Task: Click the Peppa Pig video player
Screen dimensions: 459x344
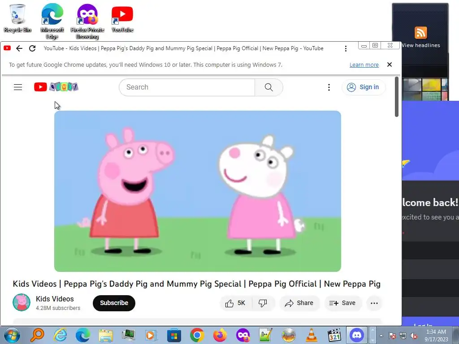Action: tap(198, 191)
